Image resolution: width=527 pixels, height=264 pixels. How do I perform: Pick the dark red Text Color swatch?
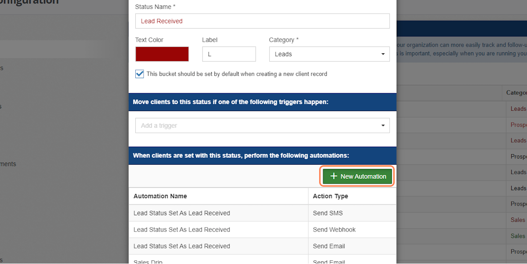click(x=162, y=54)
